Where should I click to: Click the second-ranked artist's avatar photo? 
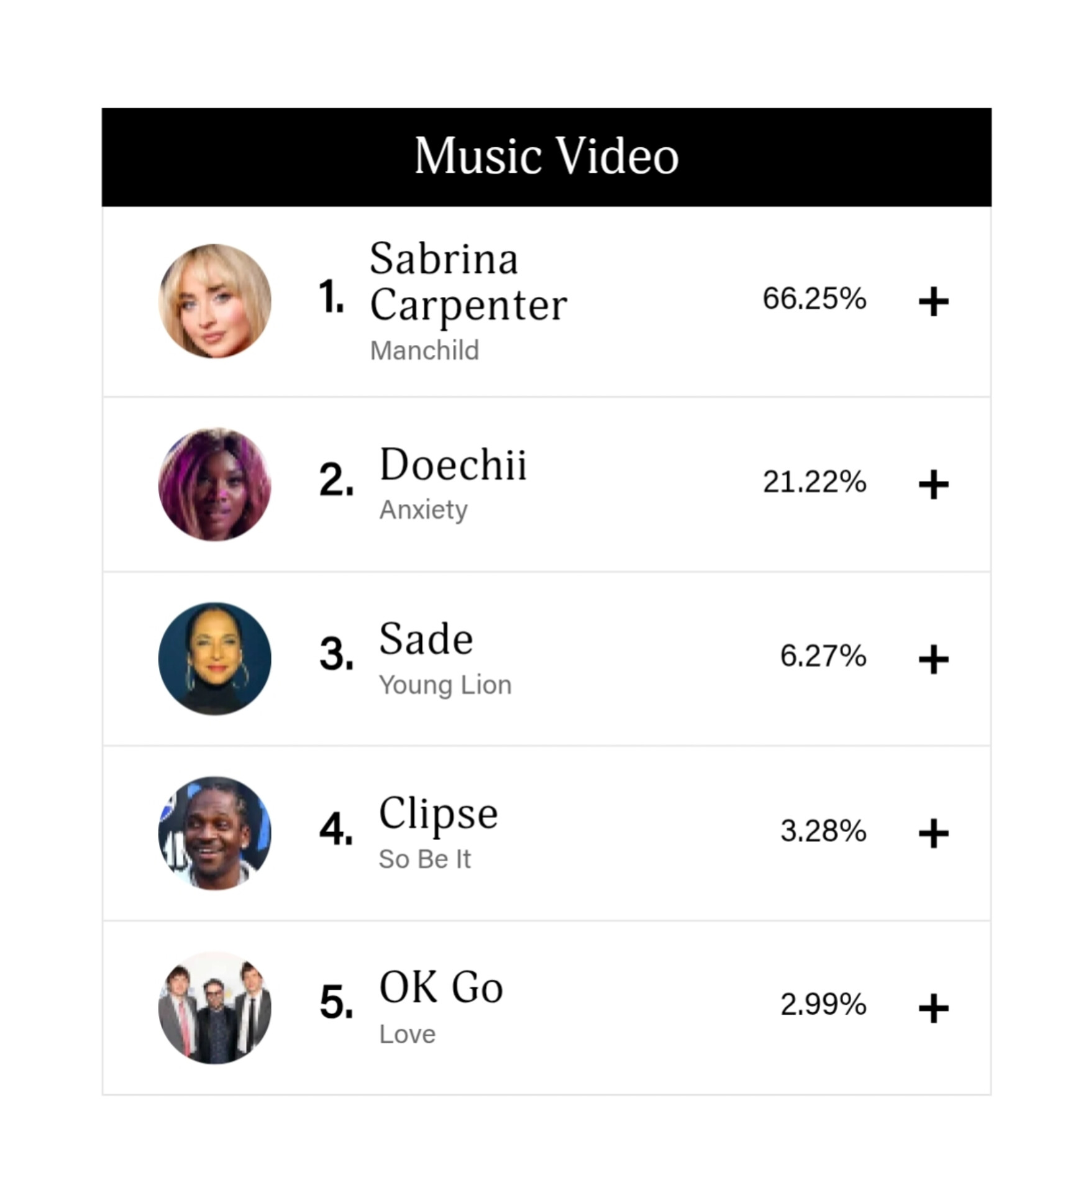coord(215,484)
